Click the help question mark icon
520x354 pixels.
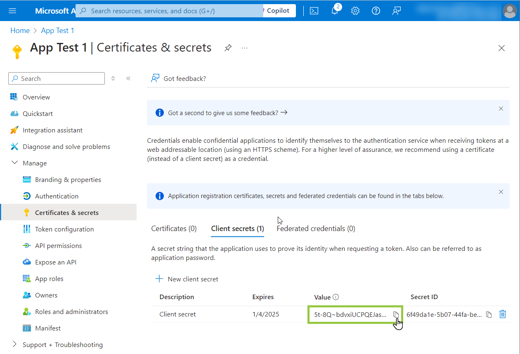click(x=376, y=11)
